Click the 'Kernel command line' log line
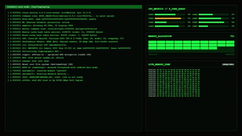242x136 pixels. pyautogui.click(x=52, y=29)
